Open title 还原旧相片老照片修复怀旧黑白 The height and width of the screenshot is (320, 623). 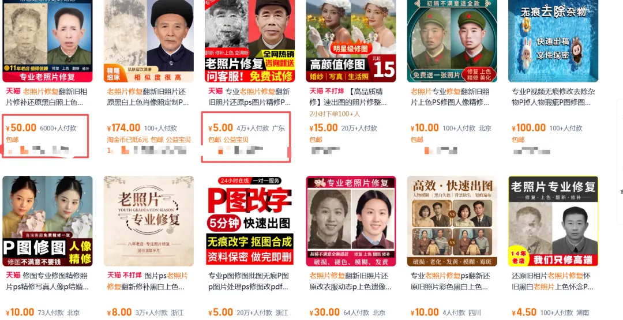[x=552, y=281]
